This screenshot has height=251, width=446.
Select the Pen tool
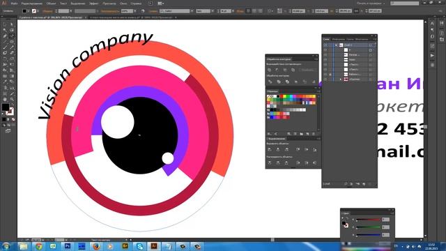click(x=5, y=36)
